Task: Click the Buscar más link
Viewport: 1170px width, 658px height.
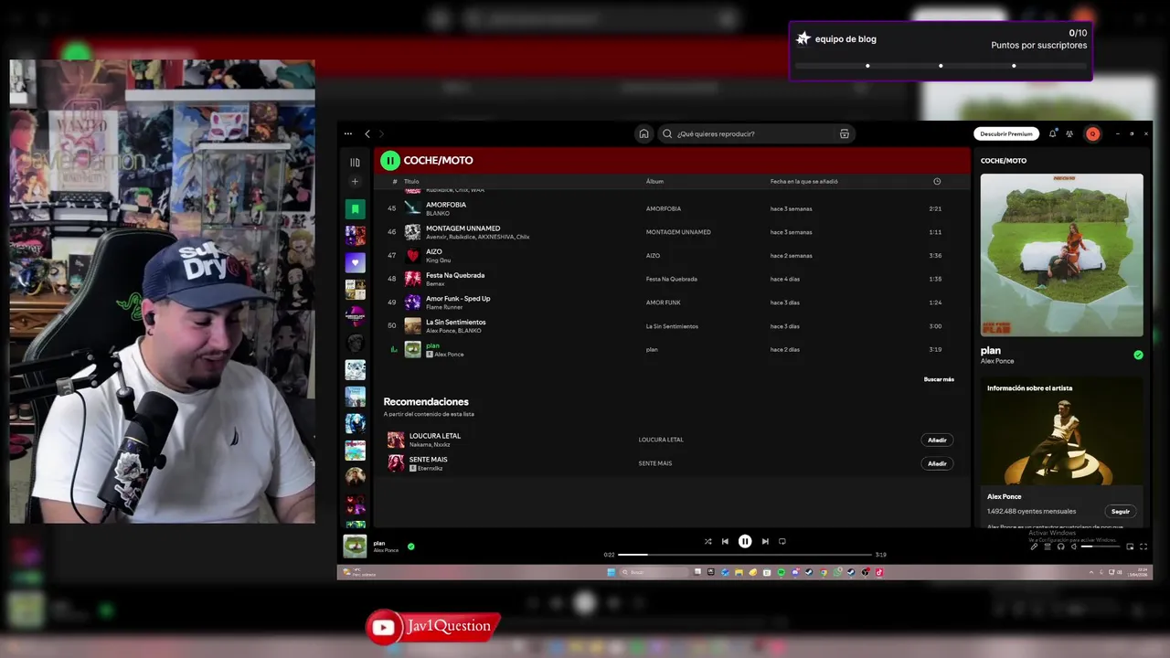Action: click(x=939, y=379)
